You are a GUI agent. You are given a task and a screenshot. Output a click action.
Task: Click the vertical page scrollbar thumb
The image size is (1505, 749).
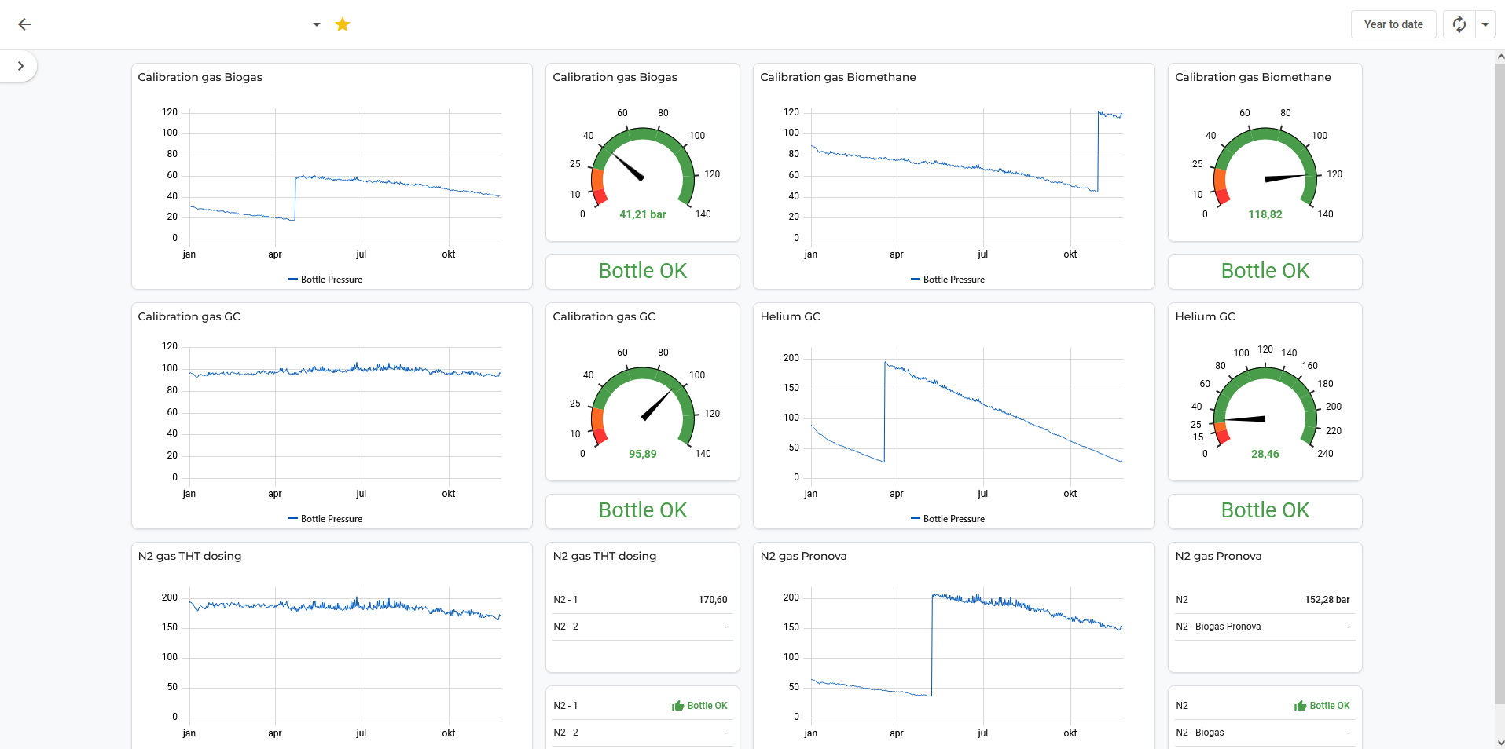1499,384
